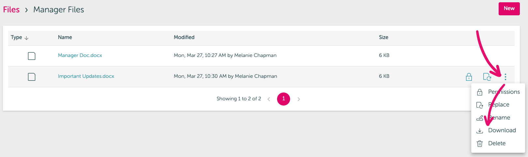Click the trash icon next to Delete
The height and width of the screenshot is (157, 528).
tap(480, 144)
